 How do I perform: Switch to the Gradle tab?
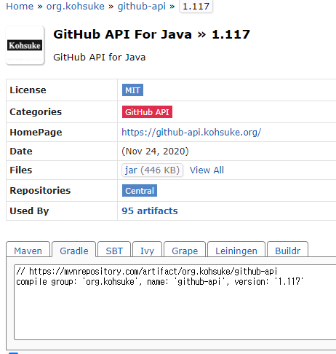pos(74,250)
